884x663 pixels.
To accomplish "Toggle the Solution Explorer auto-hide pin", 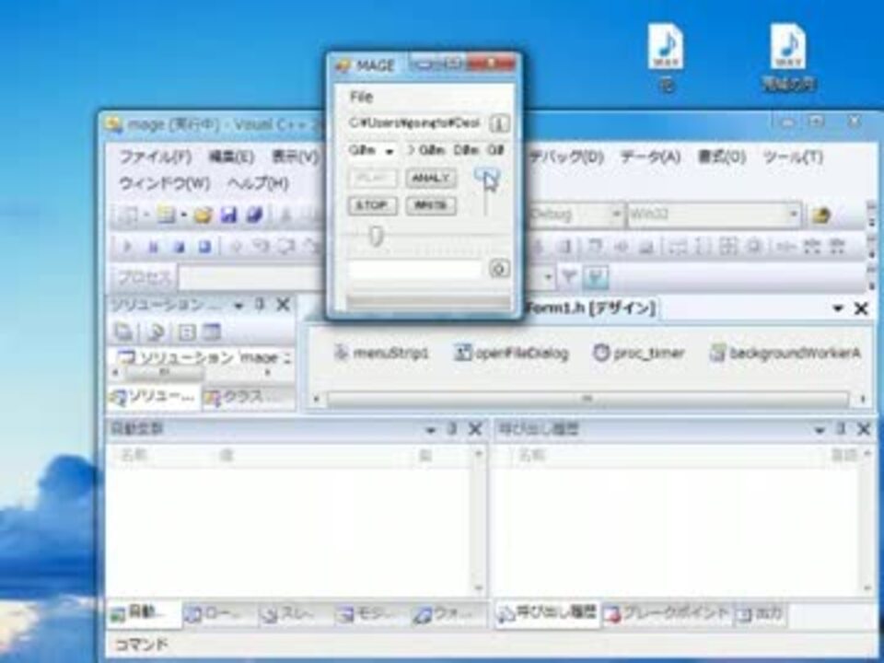I will coord(260,305).
